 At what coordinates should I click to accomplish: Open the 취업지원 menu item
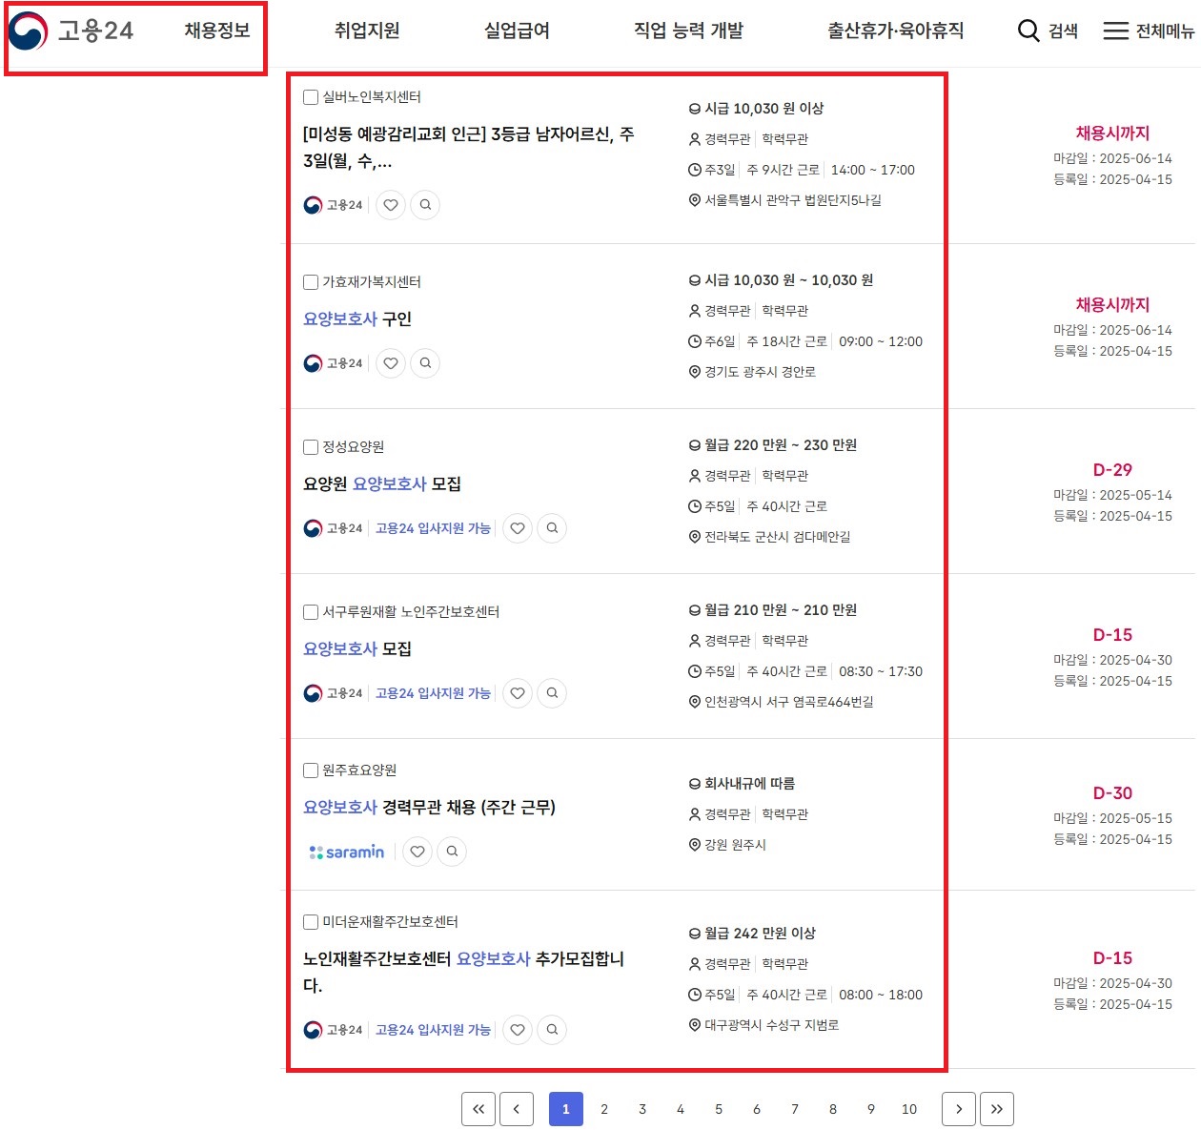click(x=367, y=31)
